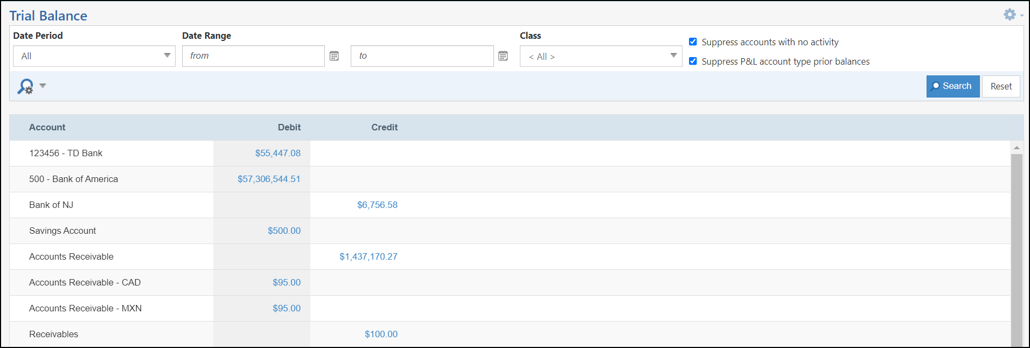Screen dimensions: 1030x348
Task: Open Bank of NJ credit $6,756.58
Action: coord(377,205)
